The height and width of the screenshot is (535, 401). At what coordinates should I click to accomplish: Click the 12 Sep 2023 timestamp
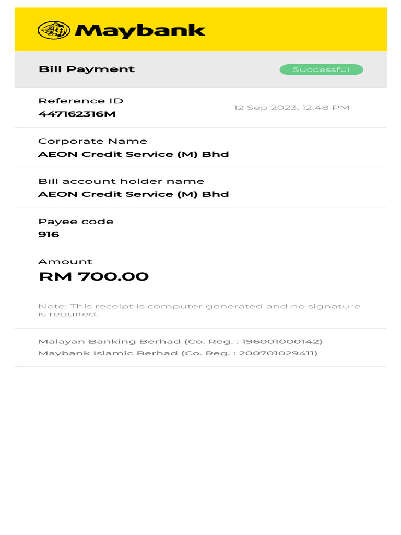click(x=291, y=108)
